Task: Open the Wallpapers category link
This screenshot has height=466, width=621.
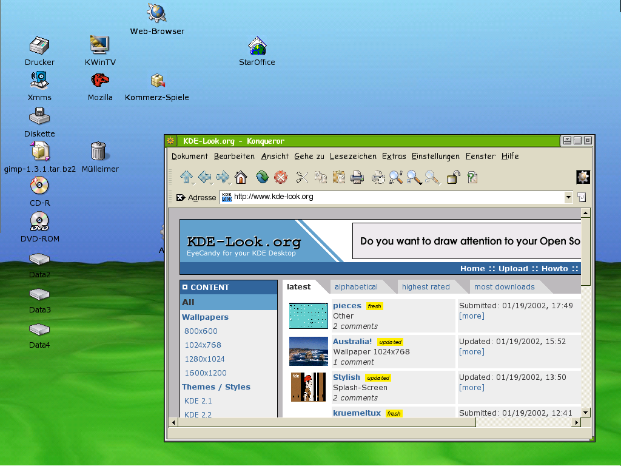Action: point(205,317)
